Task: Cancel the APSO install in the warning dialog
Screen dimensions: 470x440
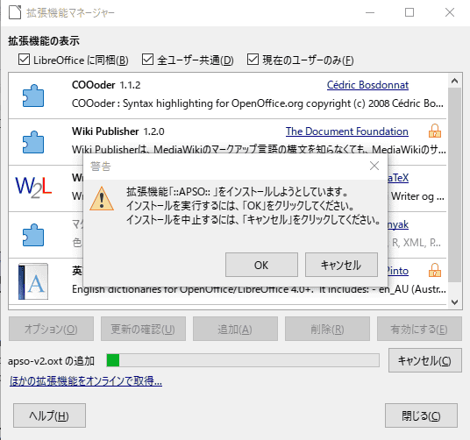Action: coord(341,265)
